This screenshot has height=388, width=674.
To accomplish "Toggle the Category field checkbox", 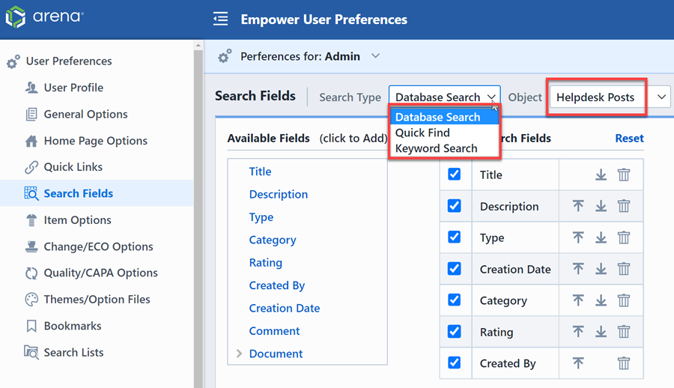I will coord(455,300).
